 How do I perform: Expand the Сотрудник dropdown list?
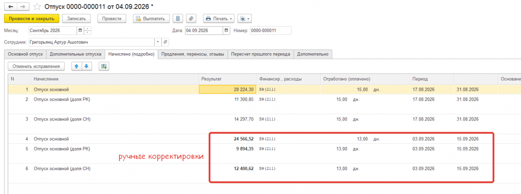click(x=158, y=42)
